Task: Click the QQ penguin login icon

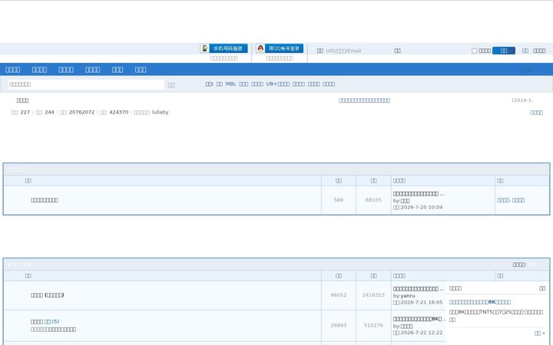Action: coord(260,48)
